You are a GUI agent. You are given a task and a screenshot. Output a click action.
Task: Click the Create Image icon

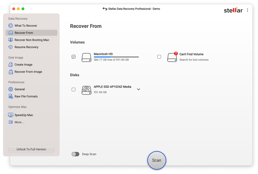point(11,65)
